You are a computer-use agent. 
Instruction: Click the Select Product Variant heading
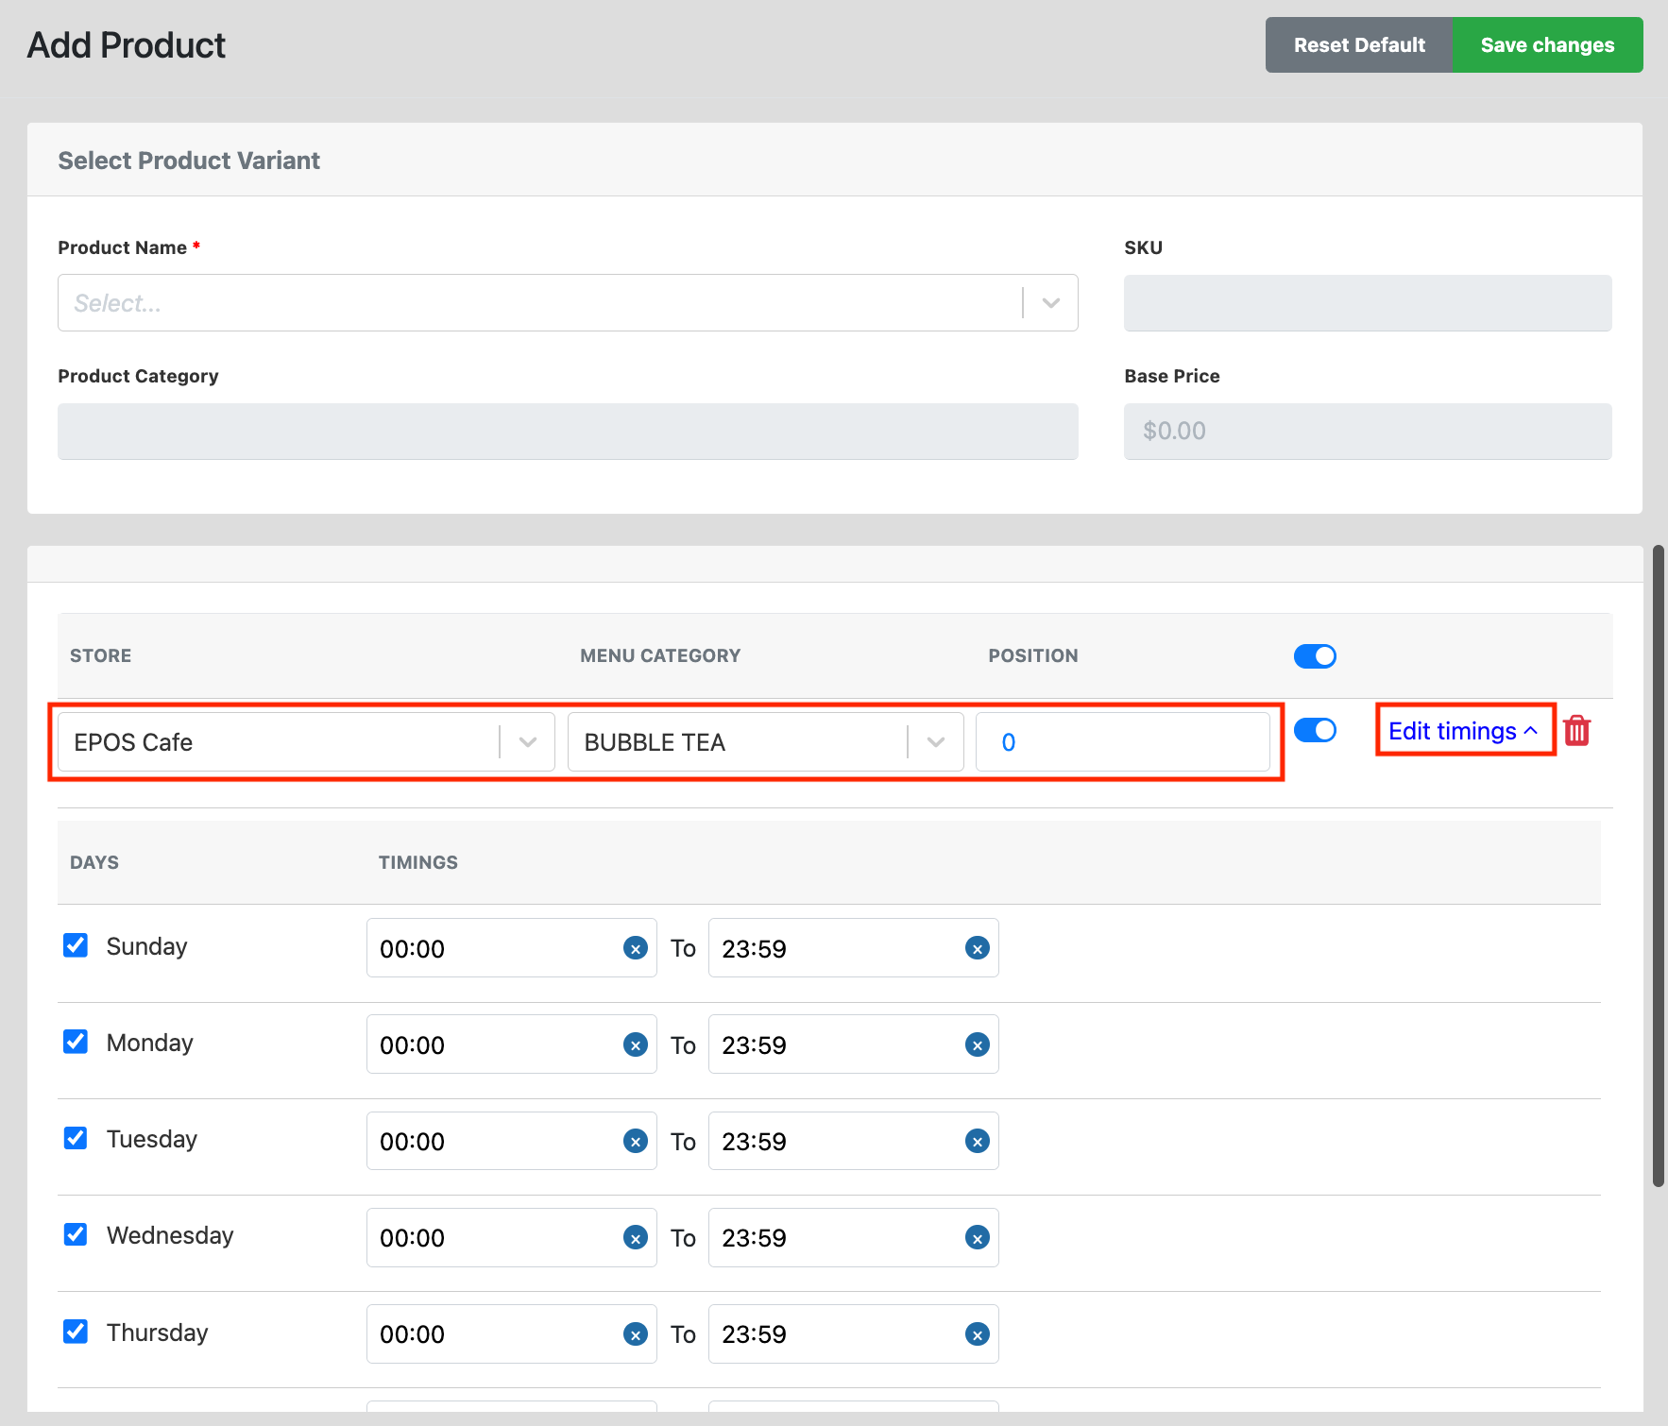pyautogui.click(x=189, y=161)
